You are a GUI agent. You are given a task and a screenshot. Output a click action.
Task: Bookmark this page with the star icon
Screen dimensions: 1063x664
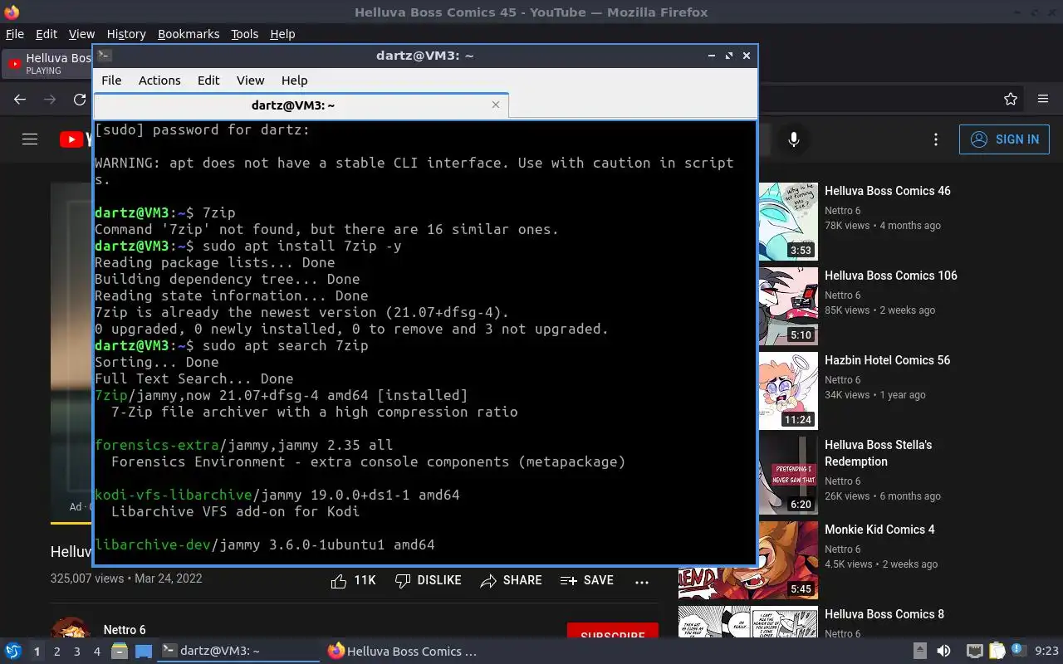click(x=1011, y=99)
